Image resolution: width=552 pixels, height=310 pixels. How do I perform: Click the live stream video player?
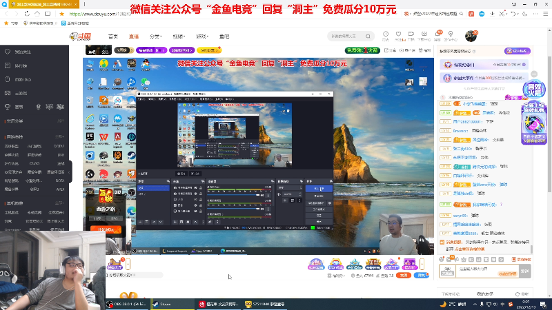258,156
